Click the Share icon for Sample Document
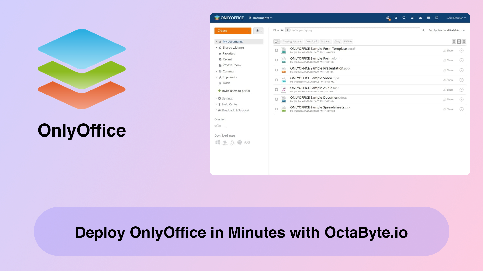The width and height of the screenshot is (483, 271). 445,99
